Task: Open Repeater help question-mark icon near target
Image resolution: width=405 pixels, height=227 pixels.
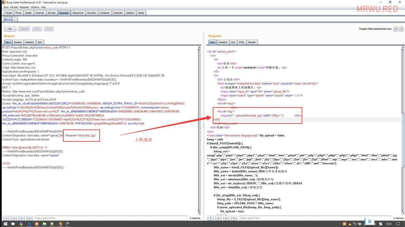Action: [x=401, y=29]
